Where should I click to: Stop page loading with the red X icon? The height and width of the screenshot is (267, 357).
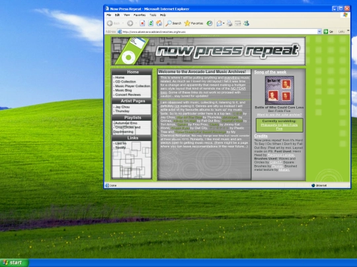tap(142, 23)
